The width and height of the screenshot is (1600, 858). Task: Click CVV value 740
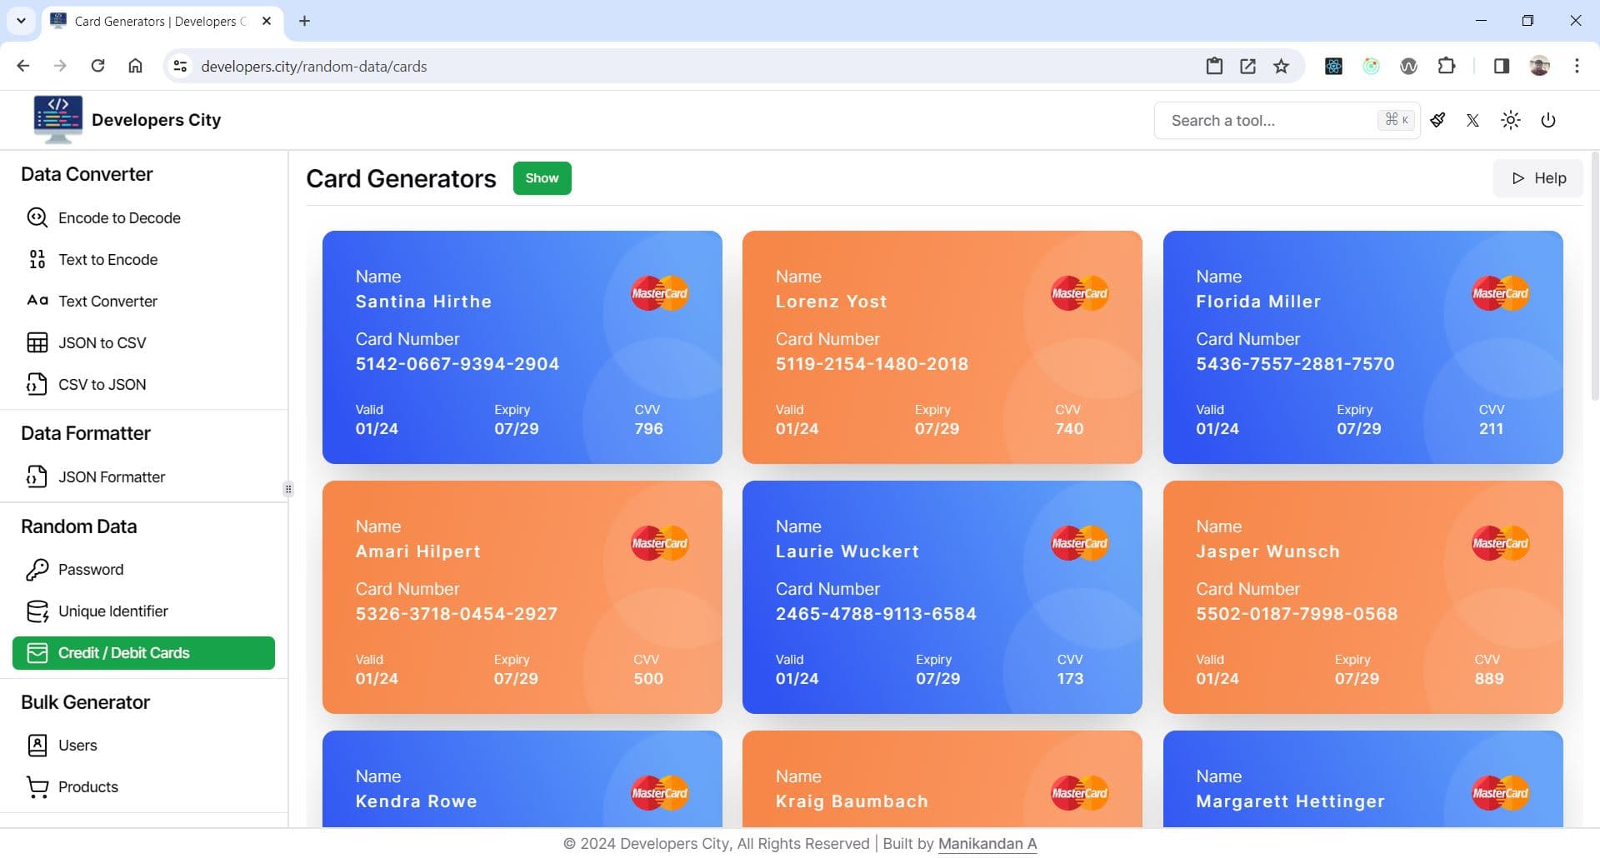pos(1069,429)
